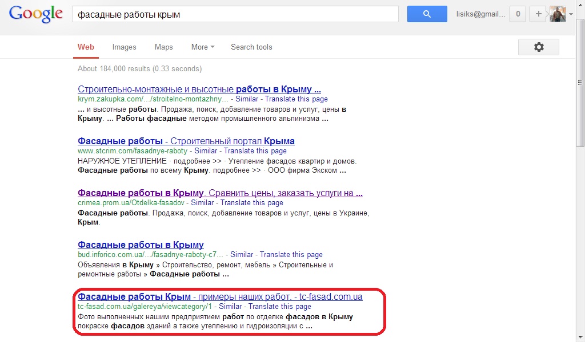Click the tc-fasad.com.ua/galereya URL text
Viewport: 585px width, 342px height.
[x=145, y=306]
